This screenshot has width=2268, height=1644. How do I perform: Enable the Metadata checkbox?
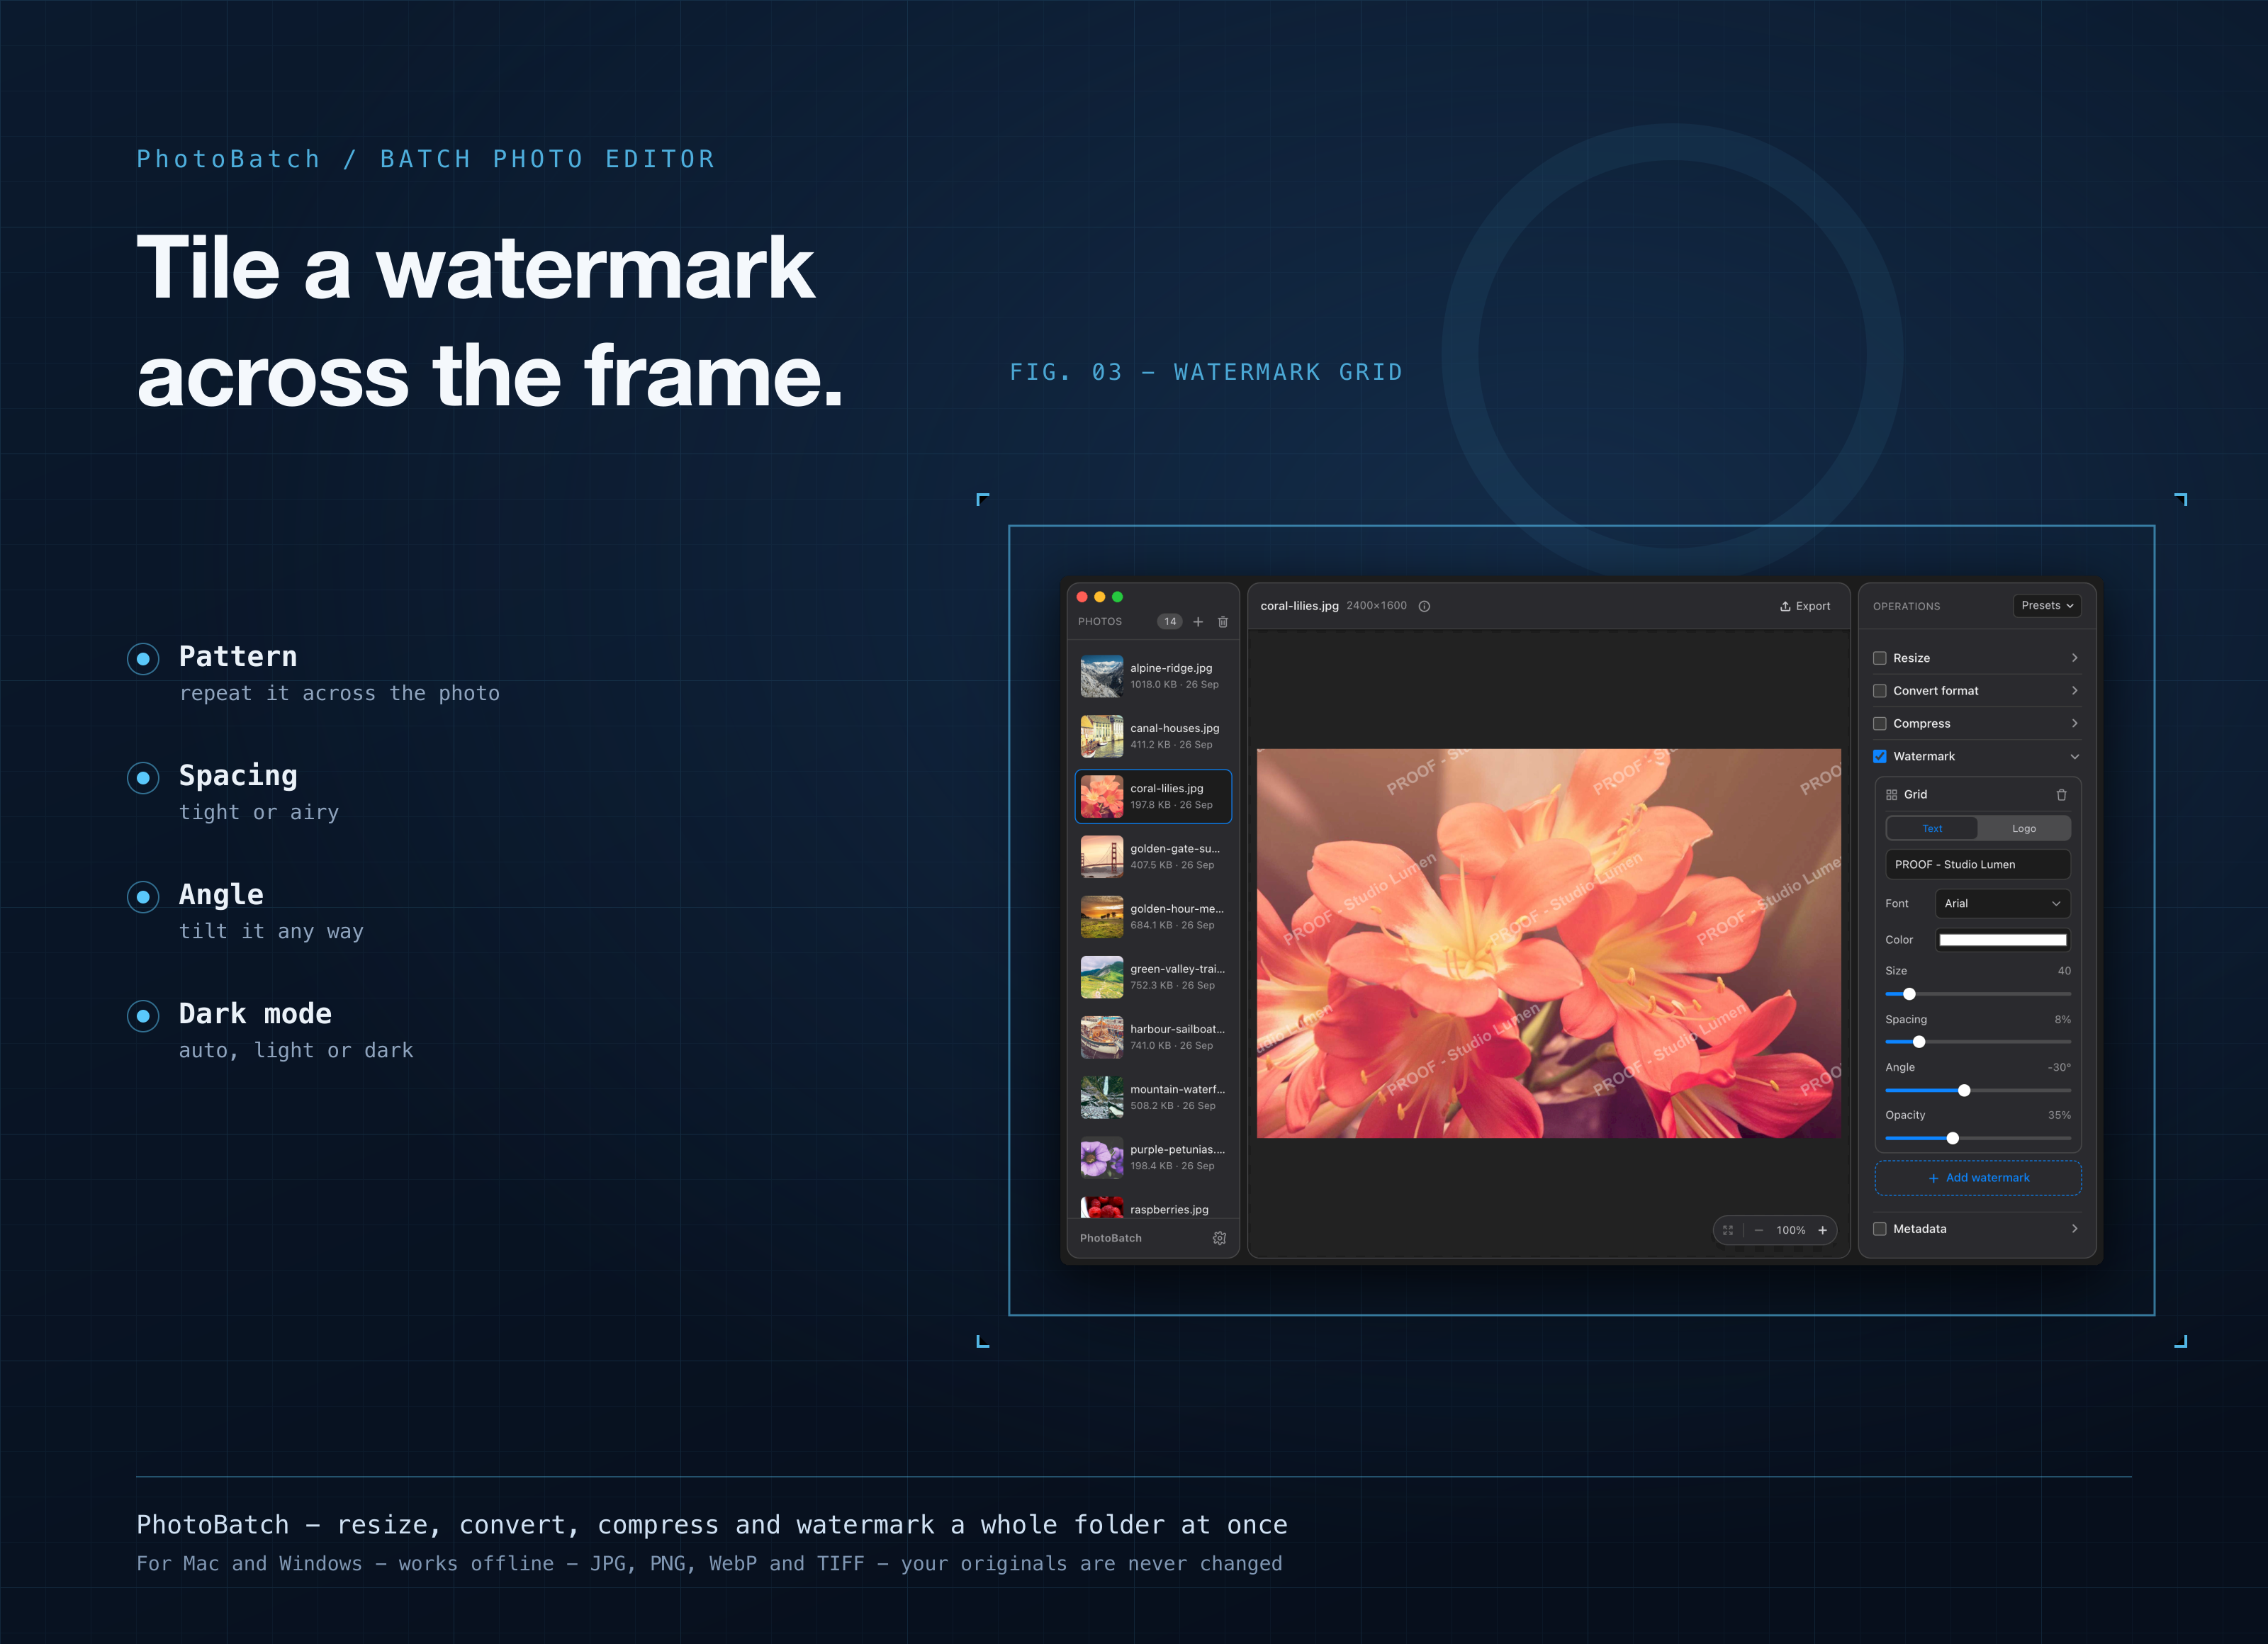coord(1880,1229)
